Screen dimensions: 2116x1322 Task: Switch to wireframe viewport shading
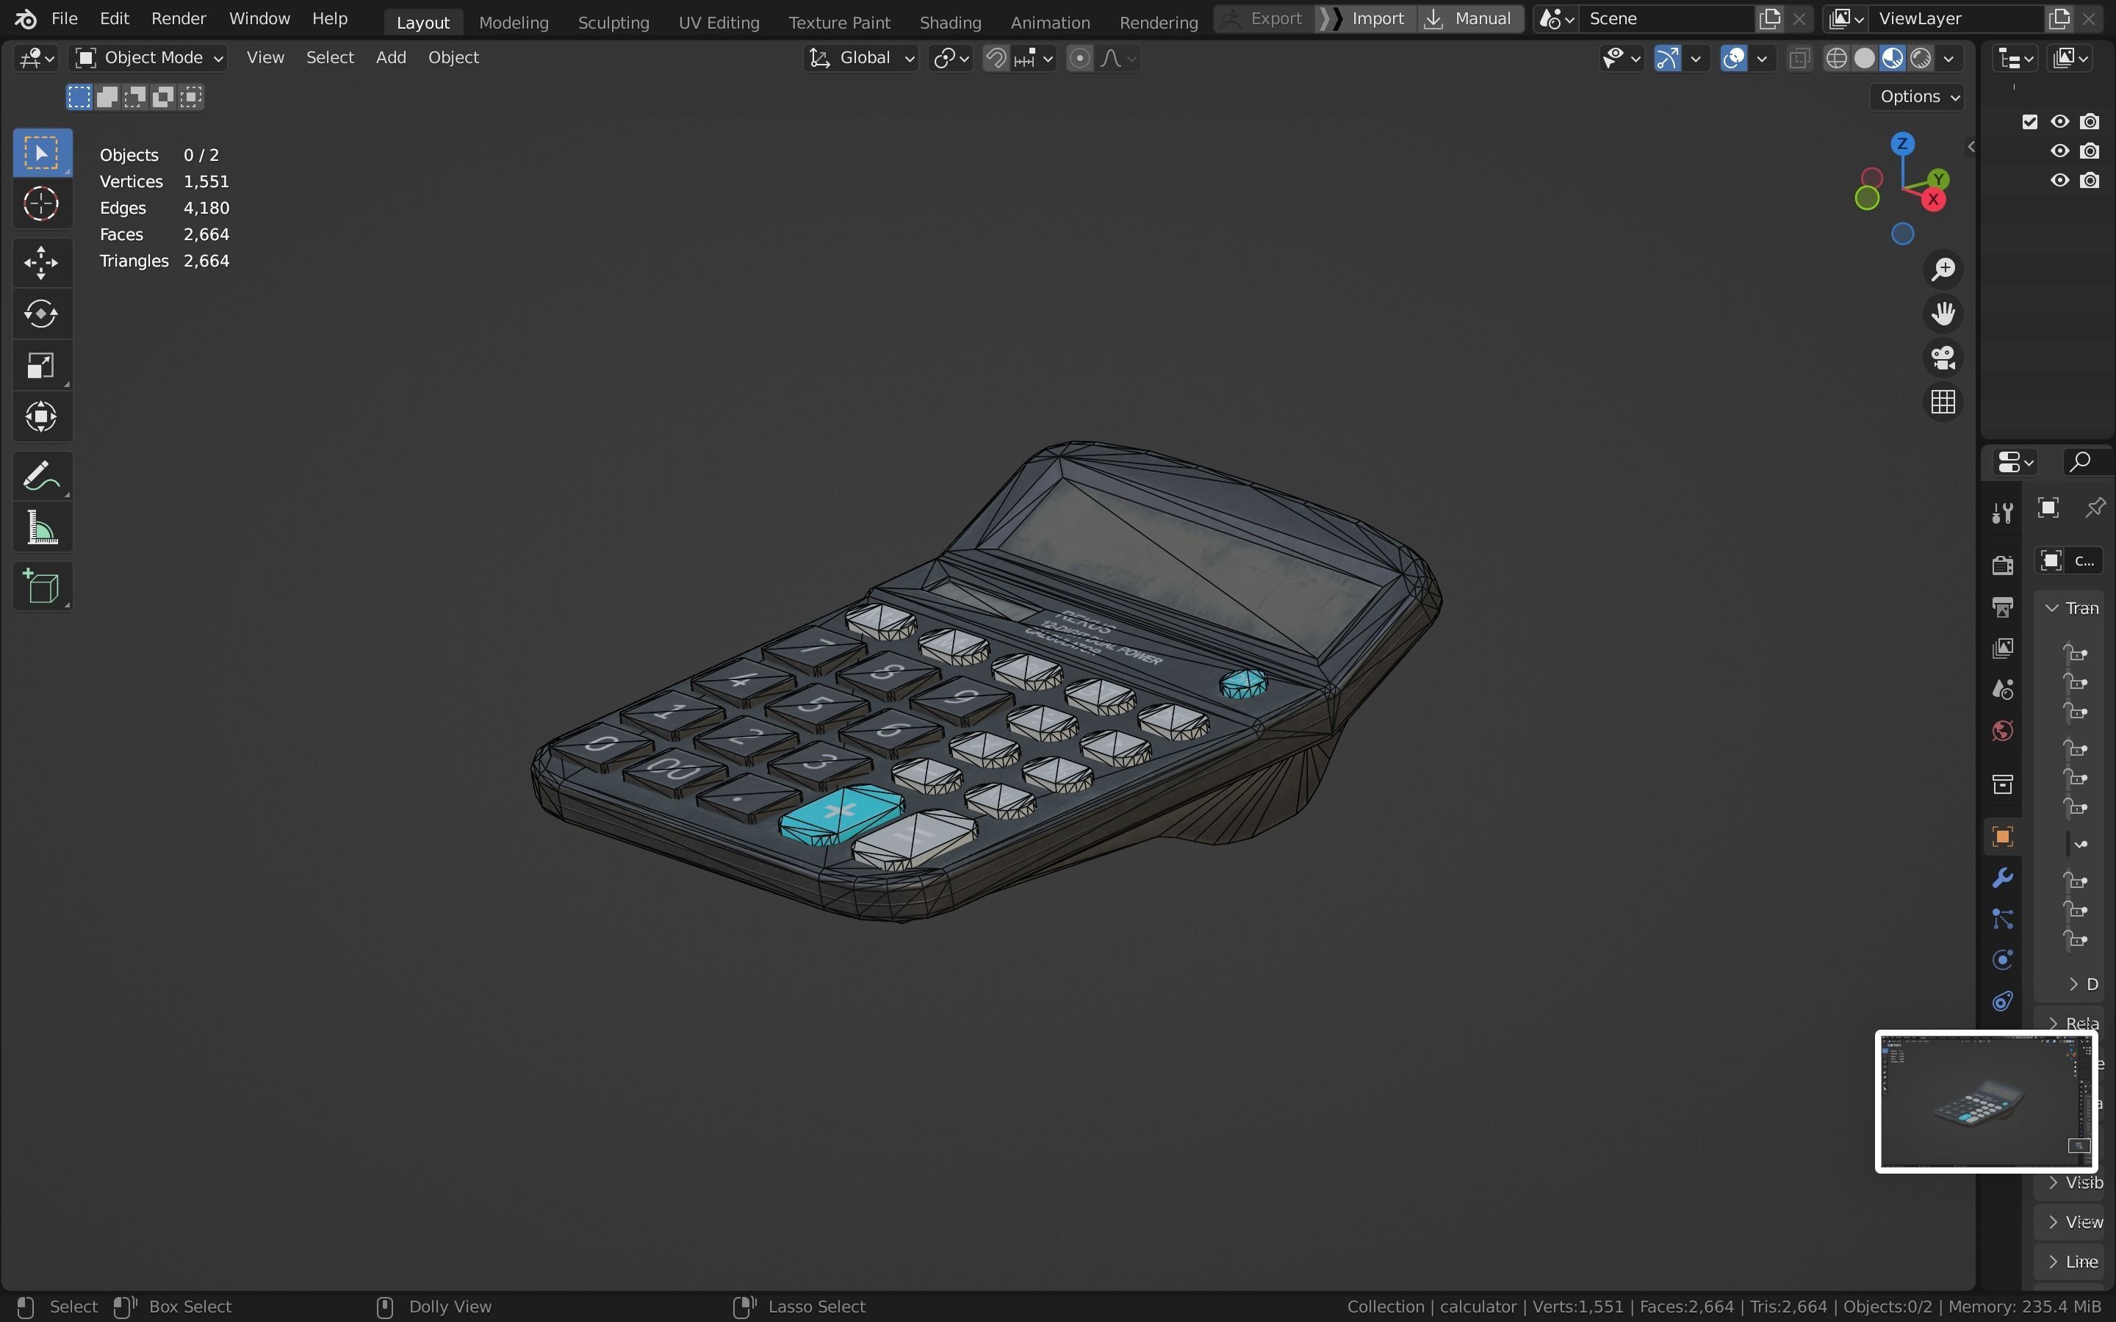pos(1836,59)
